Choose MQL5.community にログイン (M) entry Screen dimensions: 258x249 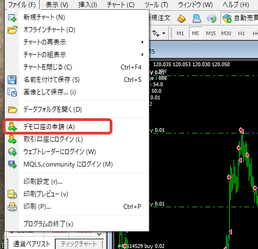point(77,164)
